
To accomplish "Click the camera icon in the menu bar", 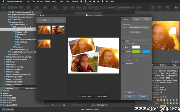I will 90,1.
